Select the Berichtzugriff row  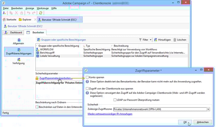(112, 53)
